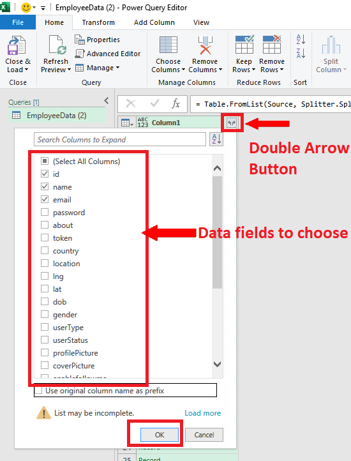The width and height of the screenshot is (351, 461).
Task: Click the Load more link
Action: 202,413
